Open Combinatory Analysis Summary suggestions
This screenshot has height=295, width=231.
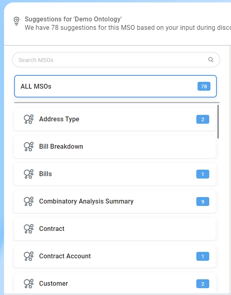click(x=115, y=202)
